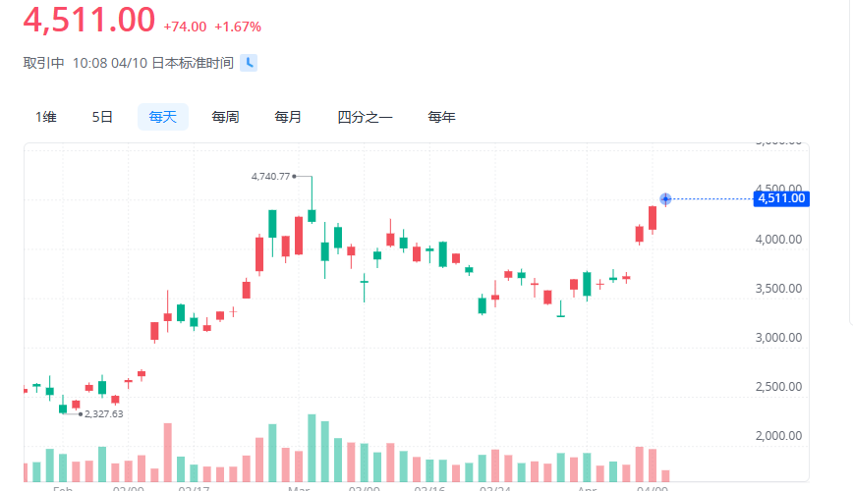Click the +74.00 price change value
Viewport: 853px width, 491px height.
click(x=185, y=27)
